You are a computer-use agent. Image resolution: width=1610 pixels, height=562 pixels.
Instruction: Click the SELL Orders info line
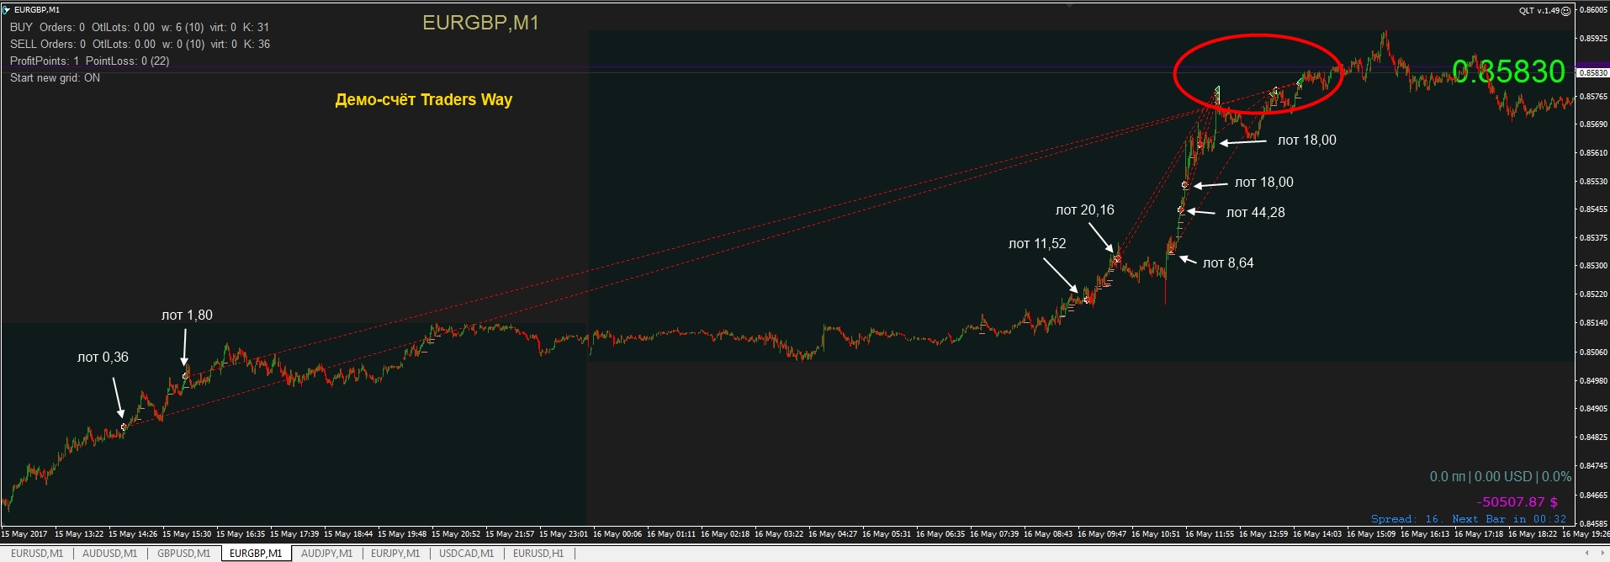pyautogui.click(x=140, y=45)
